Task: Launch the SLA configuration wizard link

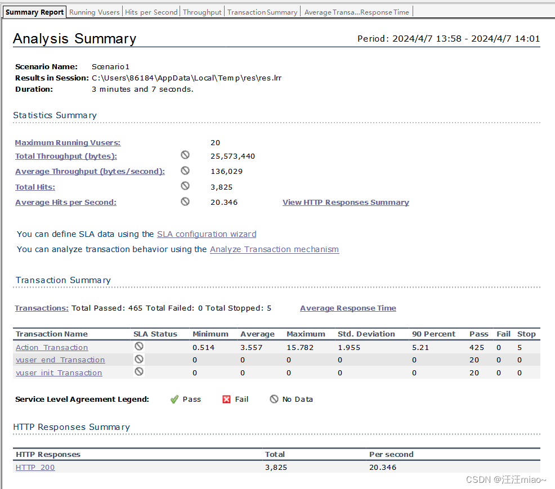Action: point(207,234)
